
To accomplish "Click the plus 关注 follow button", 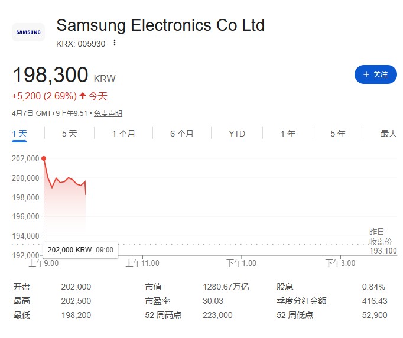I will (x=375, y=74).
